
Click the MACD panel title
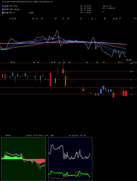8,135
